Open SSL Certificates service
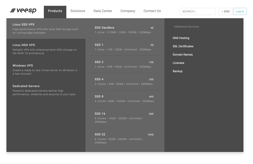 pyautogui.click(x=183, y=46)
